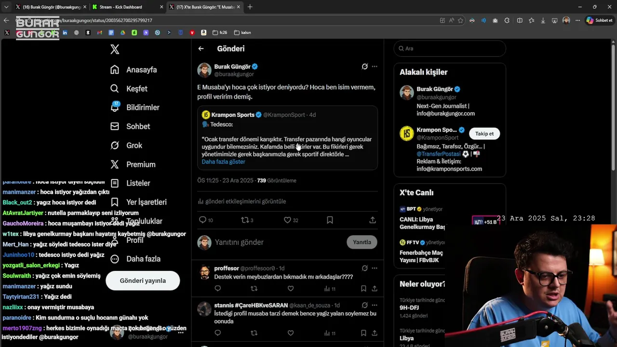Image resolution: width=617 pixels, height=347 pixels.
Task: Repost proffesor's reply
Action: (254, 289)
